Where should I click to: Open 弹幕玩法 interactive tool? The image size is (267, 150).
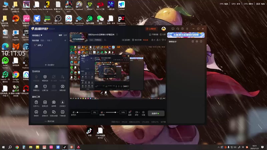point(36,88)
